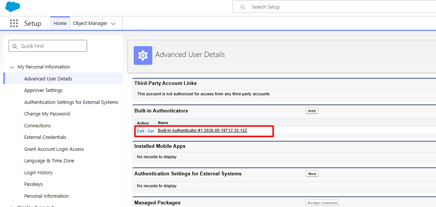Switch to the Home tab
Image resolution: width=436 pixels, height=207 pixels.
click(60, 23)
